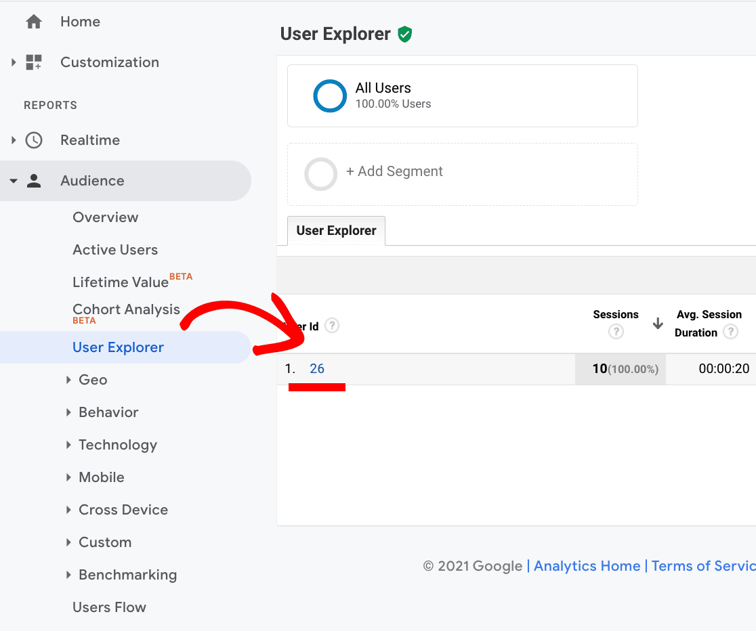Click the highlighted Sessions value cell
The image size is (756, 631).
click(621, 368)
